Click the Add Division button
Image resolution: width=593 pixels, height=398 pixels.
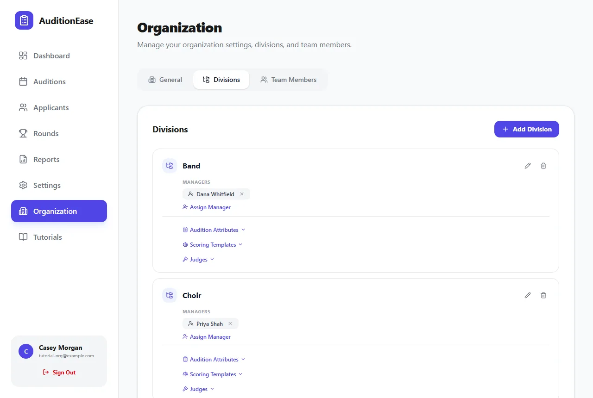(x=527, y=129)
